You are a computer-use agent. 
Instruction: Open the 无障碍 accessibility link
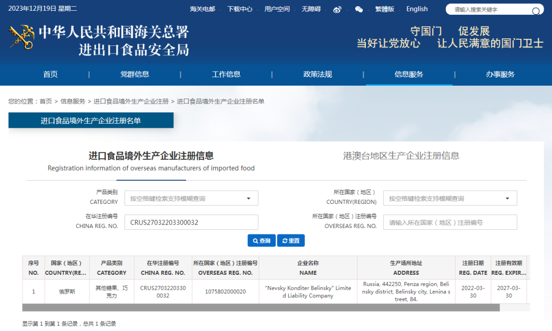(311, 9)
